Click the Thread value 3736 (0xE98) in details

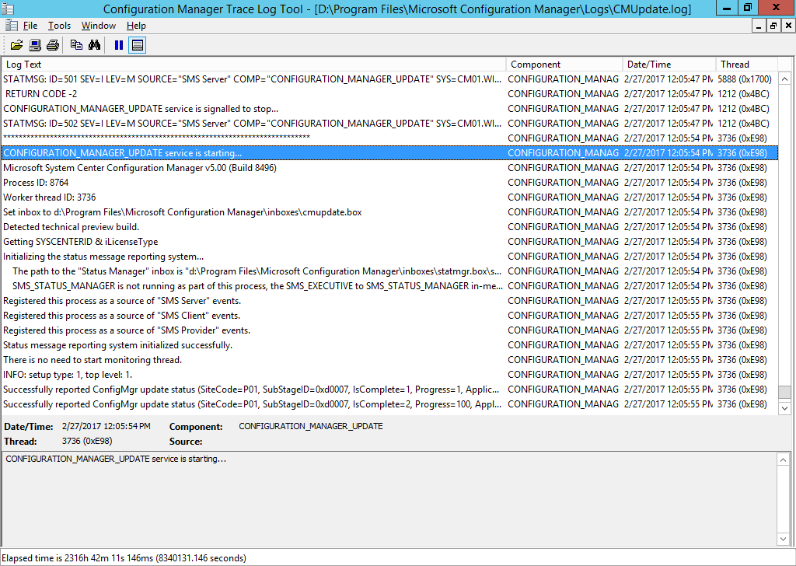point(87,441)
